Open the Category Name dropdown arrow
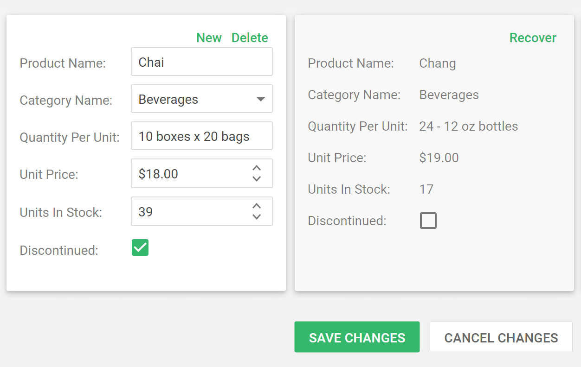The height and width of the screenshot is (367, 581). (261, 99)
